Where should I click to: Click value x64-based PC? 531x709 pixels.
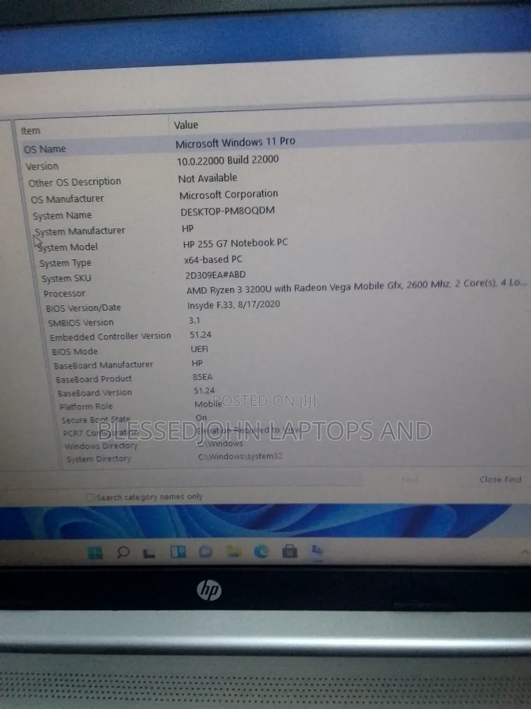[213, 259]
